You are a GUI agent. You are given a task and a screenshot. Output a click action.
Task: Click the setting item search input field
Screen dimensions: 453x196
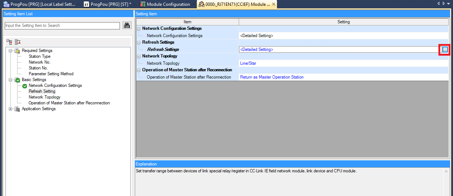pos(62,25)
